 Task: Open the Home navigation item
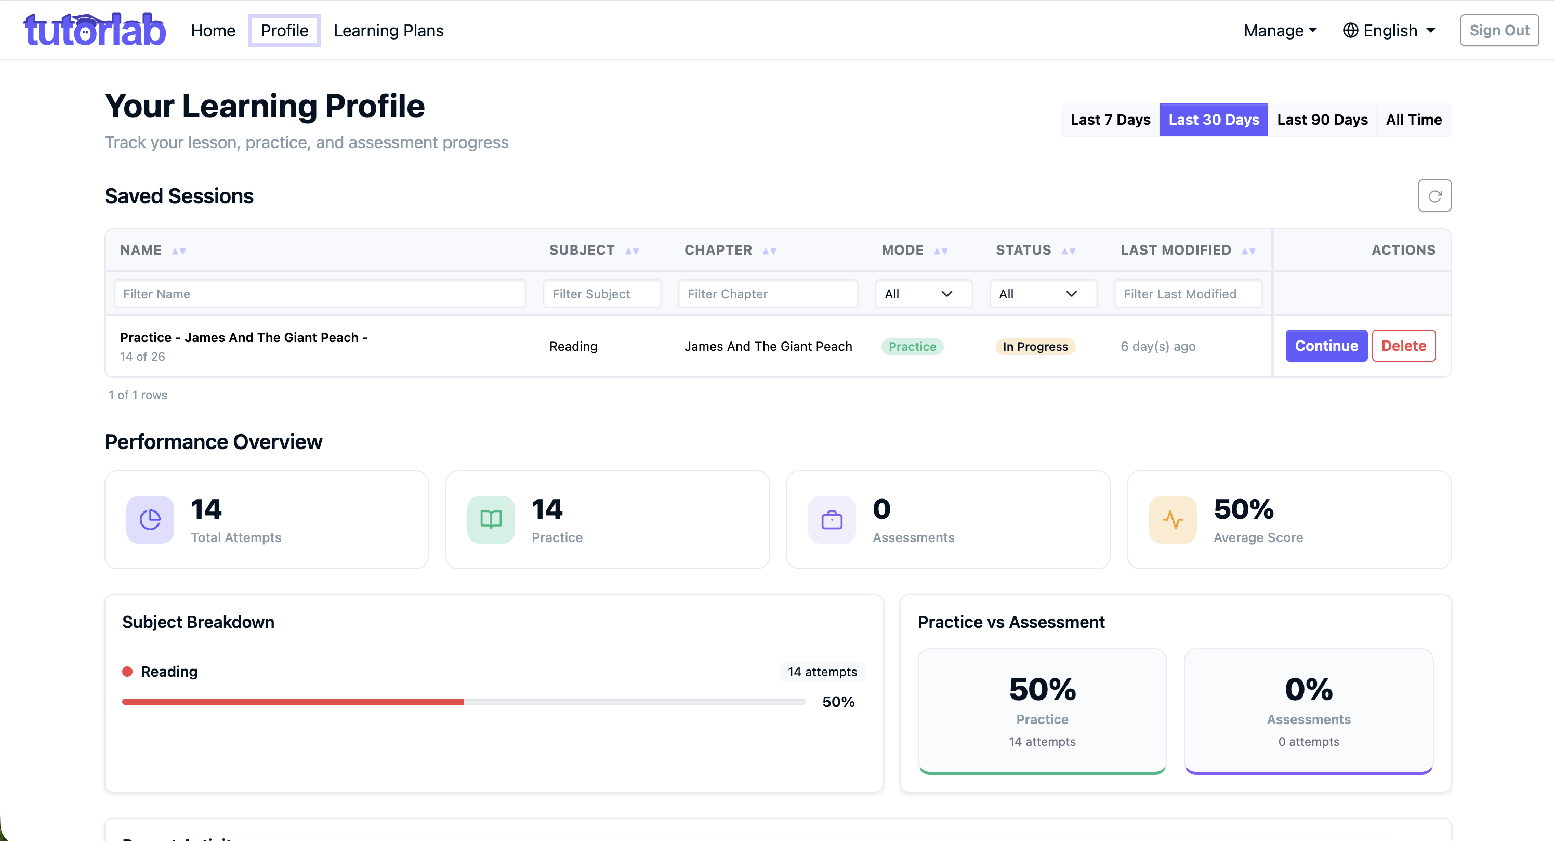click(213, 30)
